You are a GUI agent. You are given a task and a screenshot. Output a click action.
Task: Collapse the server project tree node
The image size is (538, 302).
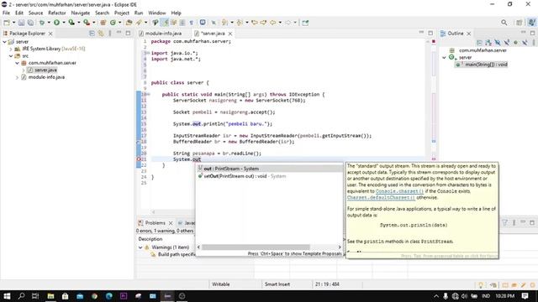5,42
